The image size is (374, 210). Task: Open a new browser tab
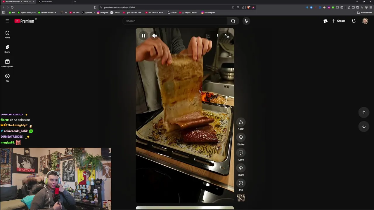tap(75, 1)
